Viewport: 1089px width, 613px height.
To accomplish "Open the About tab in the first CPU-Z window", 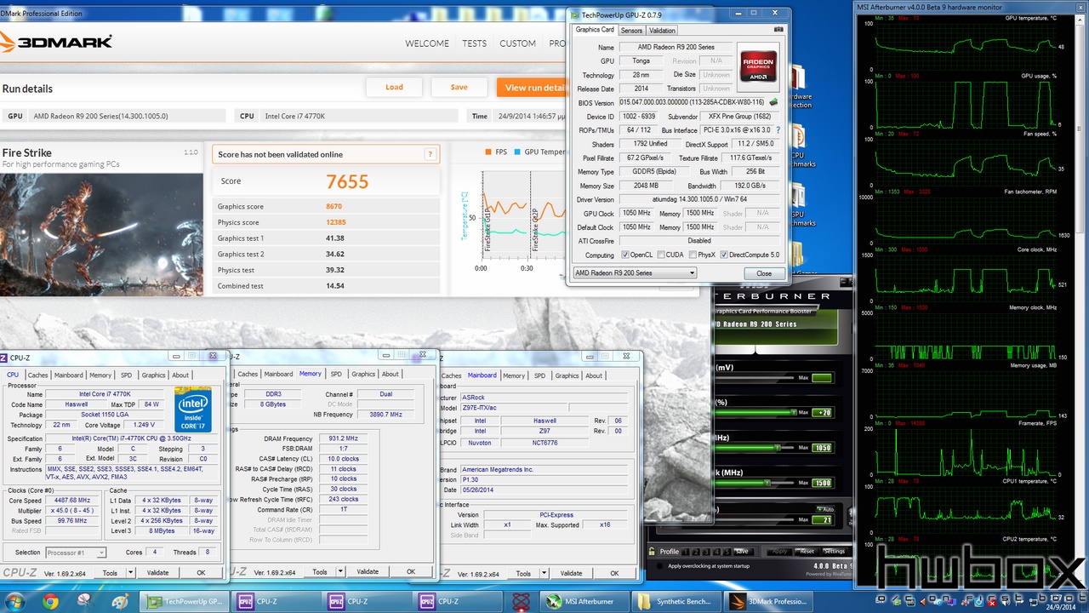I will pyautogui.click(x=180, y=375).
